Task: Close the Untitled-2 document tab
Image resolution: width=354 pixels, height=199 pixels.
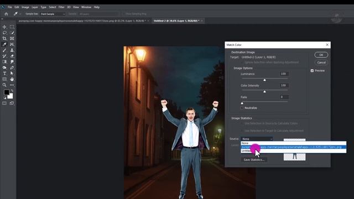Action: [x=202, y=21]
